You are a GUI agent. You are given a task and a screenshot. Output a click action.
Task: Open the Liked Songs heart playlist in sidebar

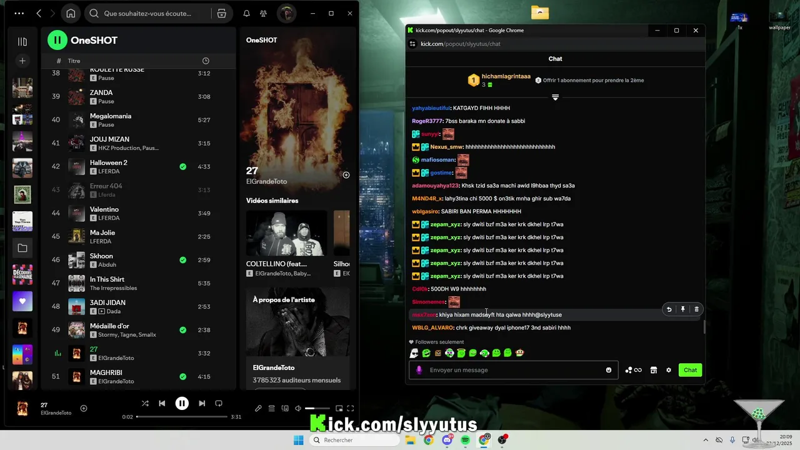(22, 301)
